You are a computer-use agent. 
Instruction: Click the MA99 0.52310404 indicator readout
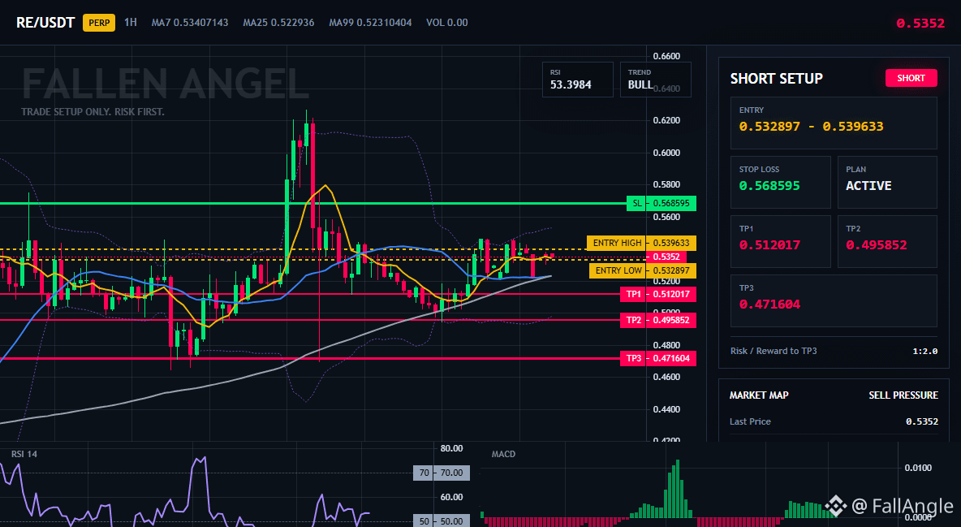coord(370,23)
